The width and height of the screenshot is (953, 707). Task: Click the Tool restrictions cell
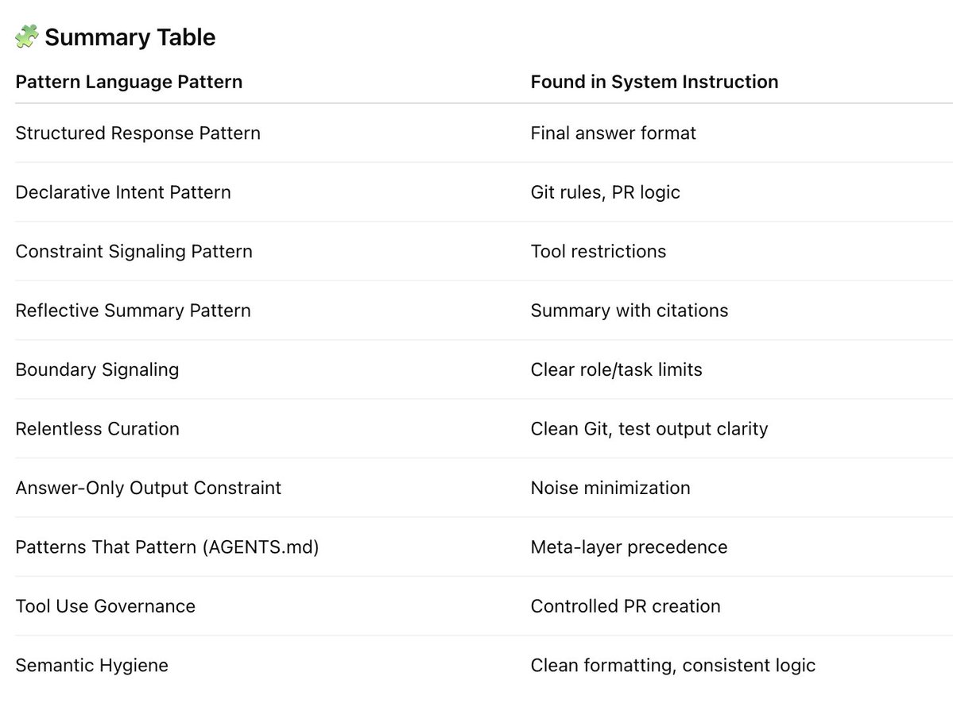(598, 252)
